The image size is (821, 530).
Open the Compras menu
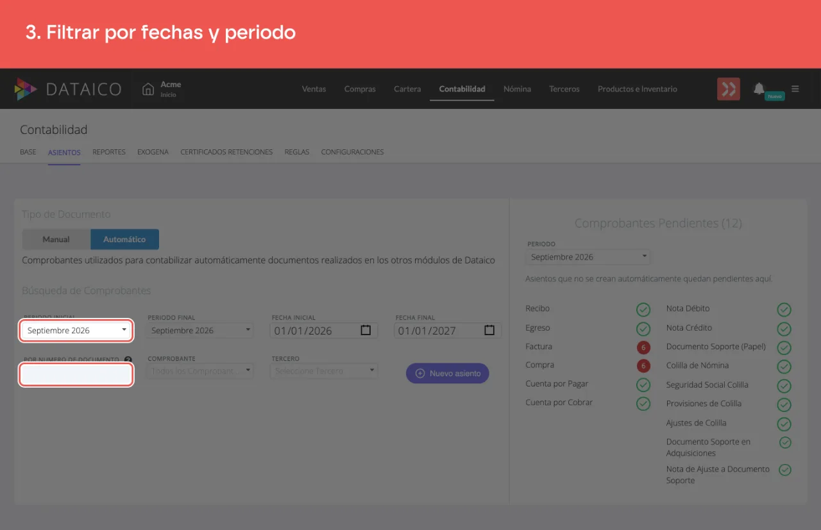click(360, 89)
